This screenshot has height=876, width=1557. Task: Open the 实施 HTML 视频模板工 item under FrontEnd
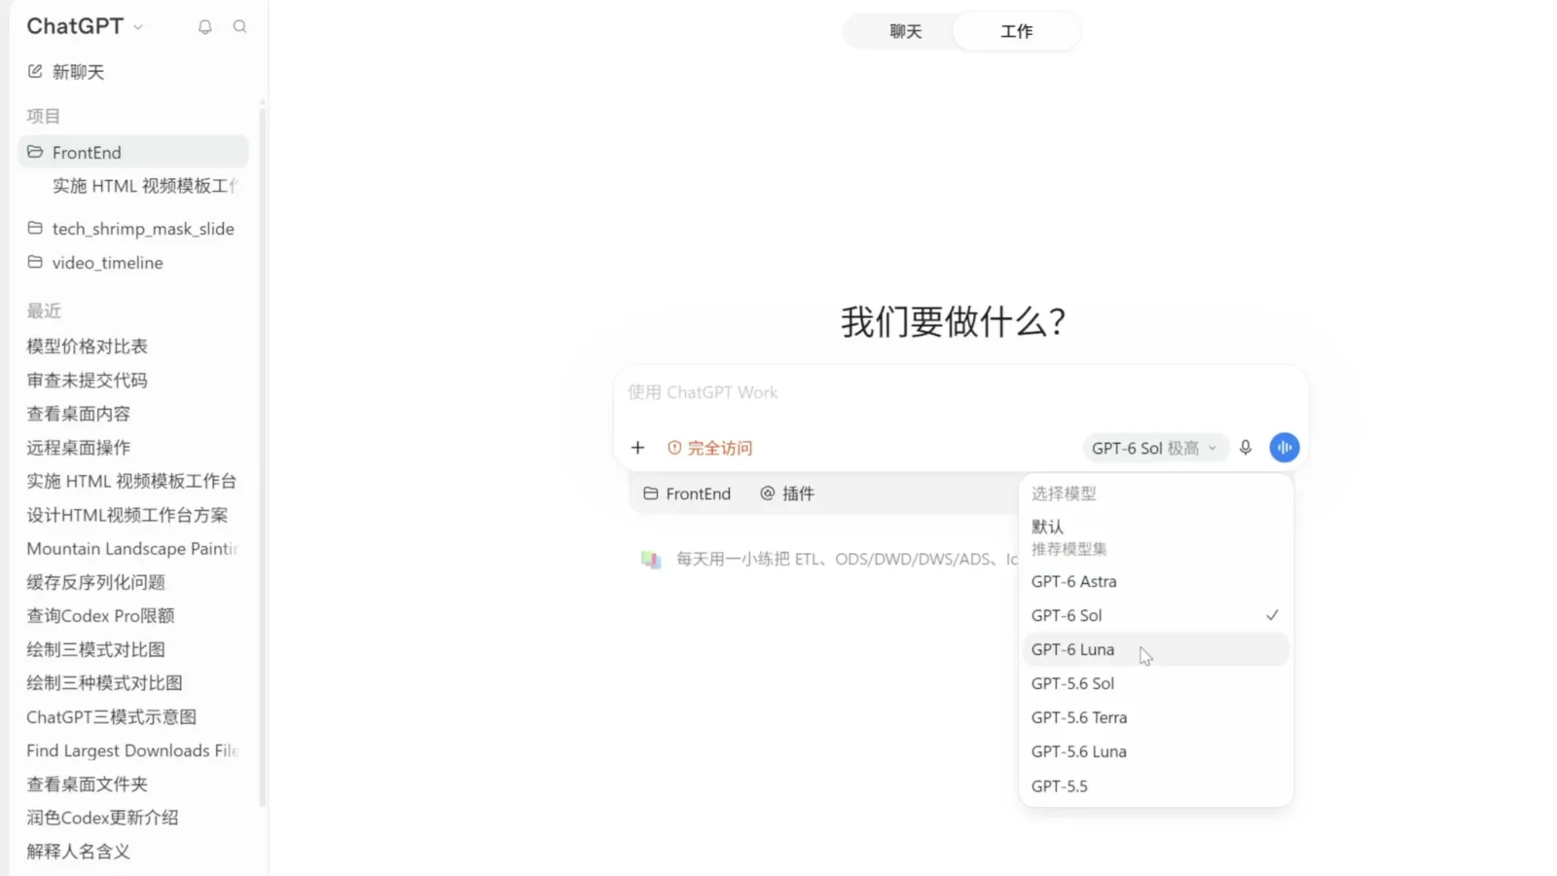tap(146, 186)
